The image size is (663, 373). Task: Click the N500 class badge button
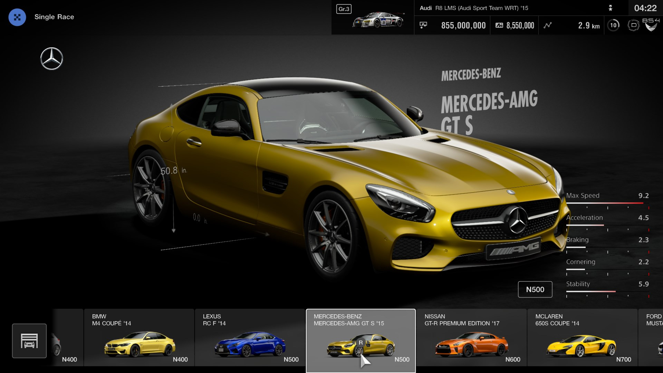(535, 289)
